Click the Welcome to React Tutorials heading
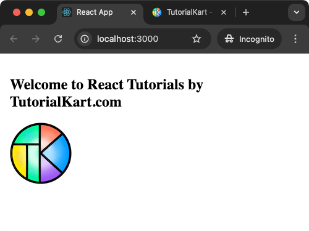Viewport: 309px width, 231px height. (107, 93)
